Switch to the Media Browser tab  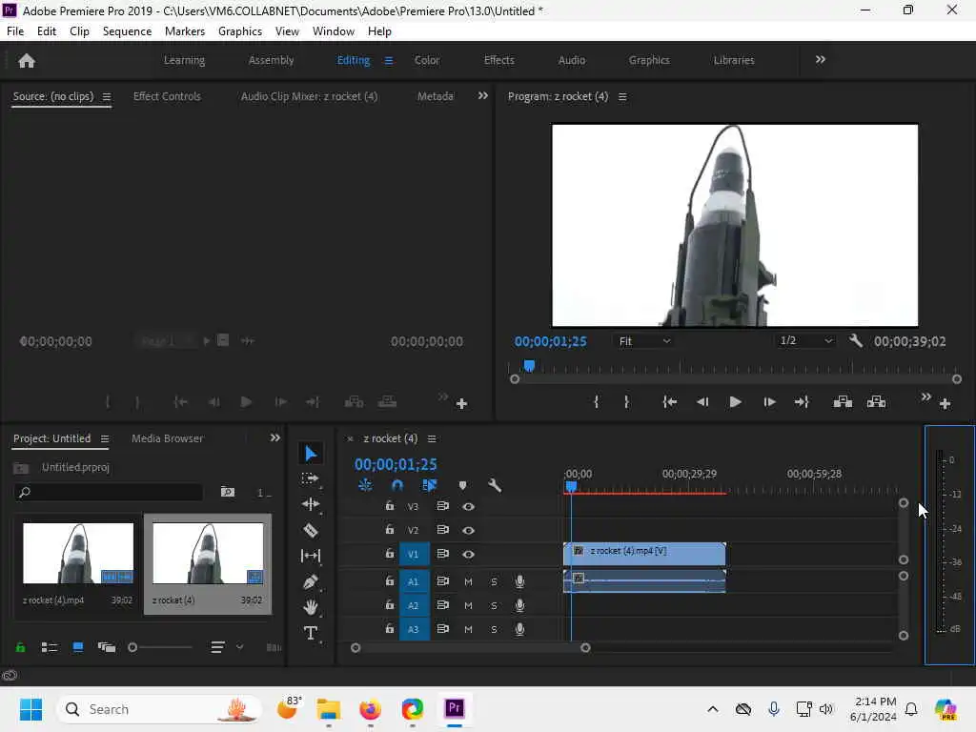(x=167, y=438)
